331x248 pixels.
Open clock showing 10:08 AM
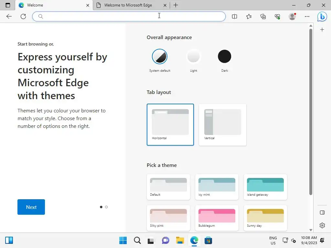(309, 240)
